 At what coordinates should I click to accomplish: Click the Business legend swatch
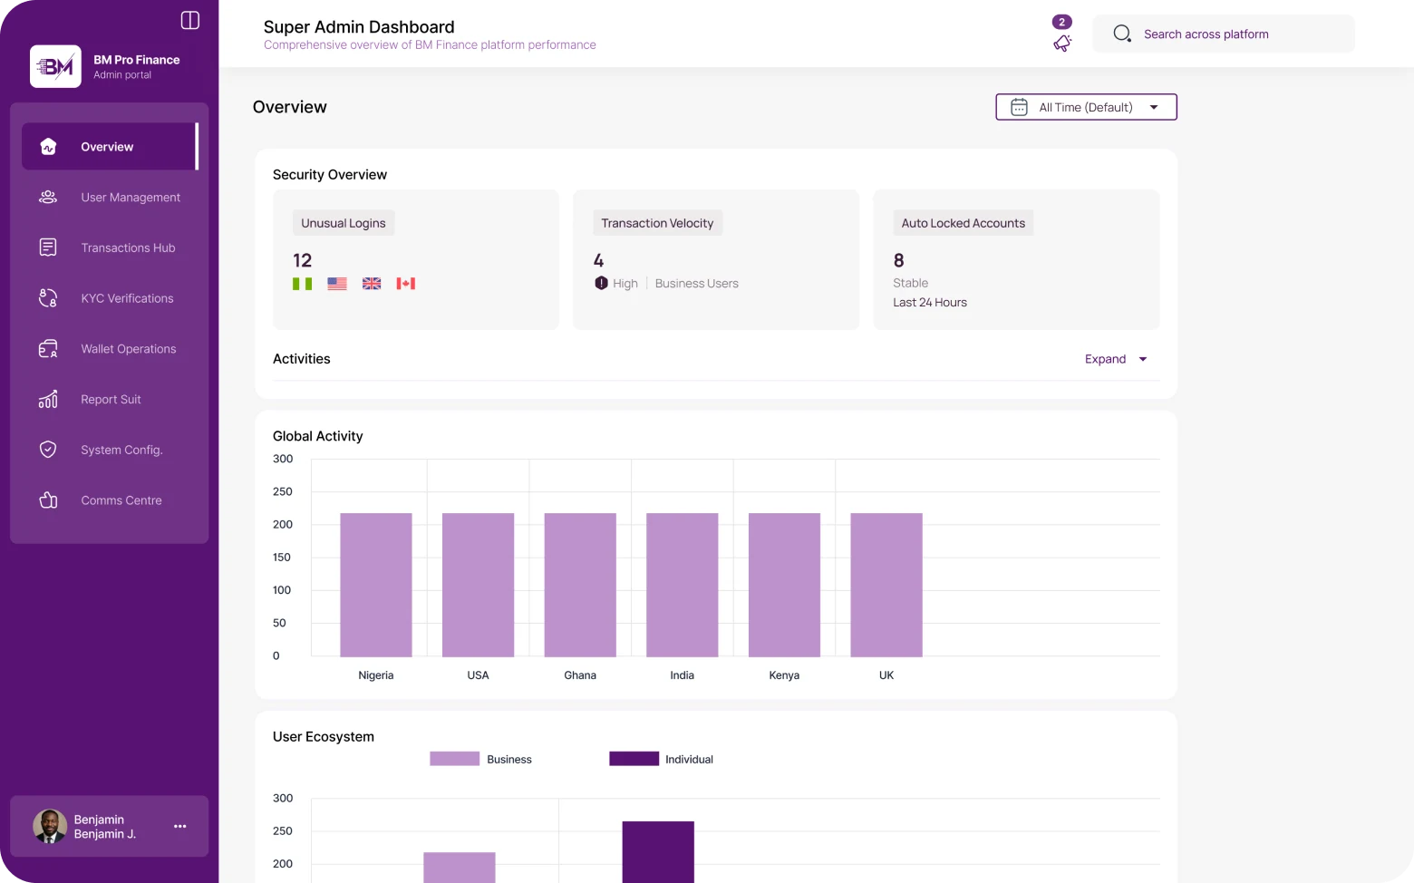pos(454,759)
